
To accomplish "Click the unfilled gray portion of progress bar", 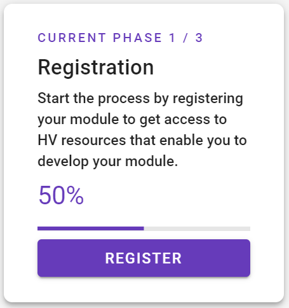I will [x=197, y=228].
